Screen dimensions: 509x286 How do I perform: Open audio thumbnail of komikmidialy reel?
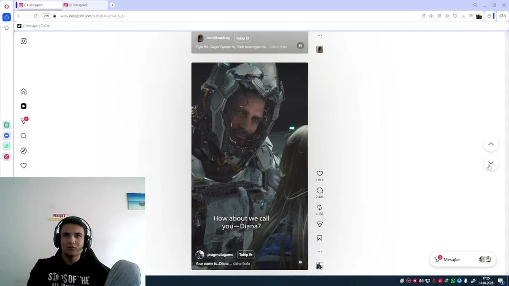319,49
